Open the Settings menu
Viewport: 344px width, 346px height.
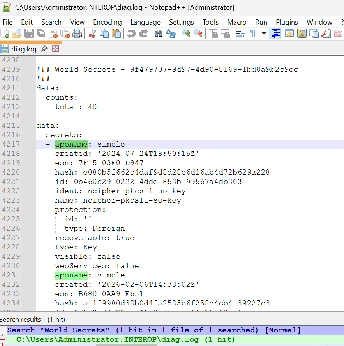[x=181, y=22]
